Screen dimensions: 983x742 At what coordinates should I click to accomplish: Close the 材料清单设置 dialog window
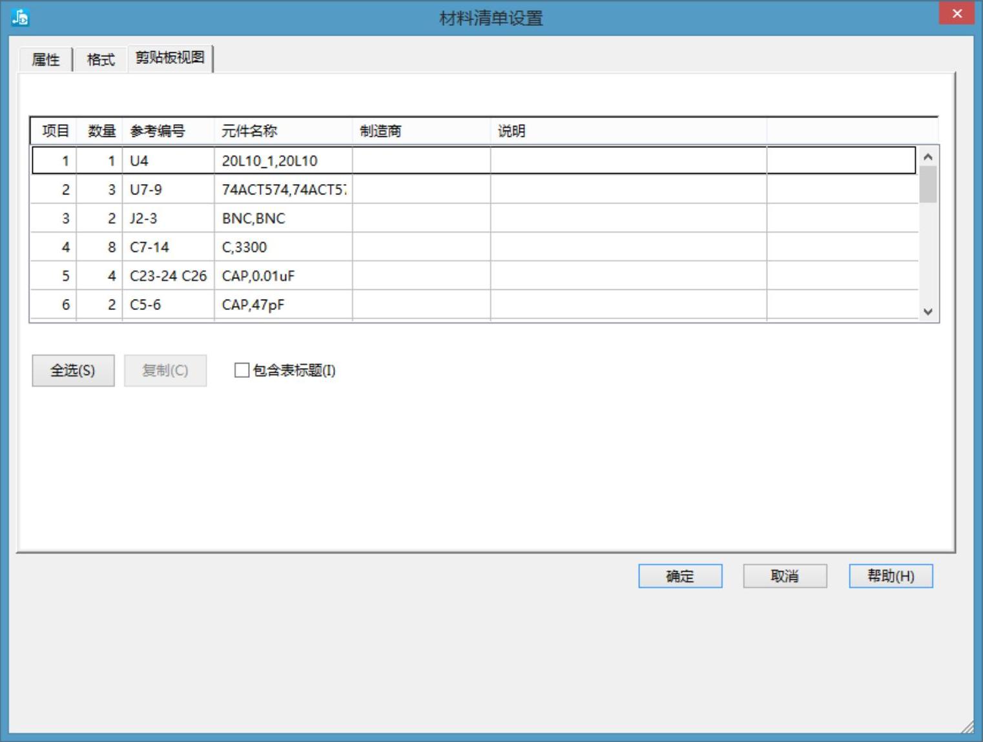click(x=957, y=14)
